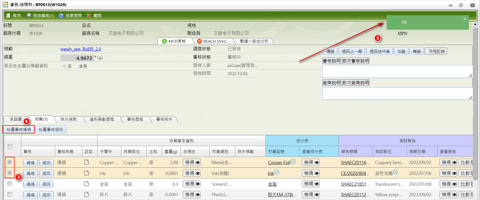The image size is (480, 200).
Task: Select the 審核說明 tab
Action: pyautogui.click(x=332, y=61)
